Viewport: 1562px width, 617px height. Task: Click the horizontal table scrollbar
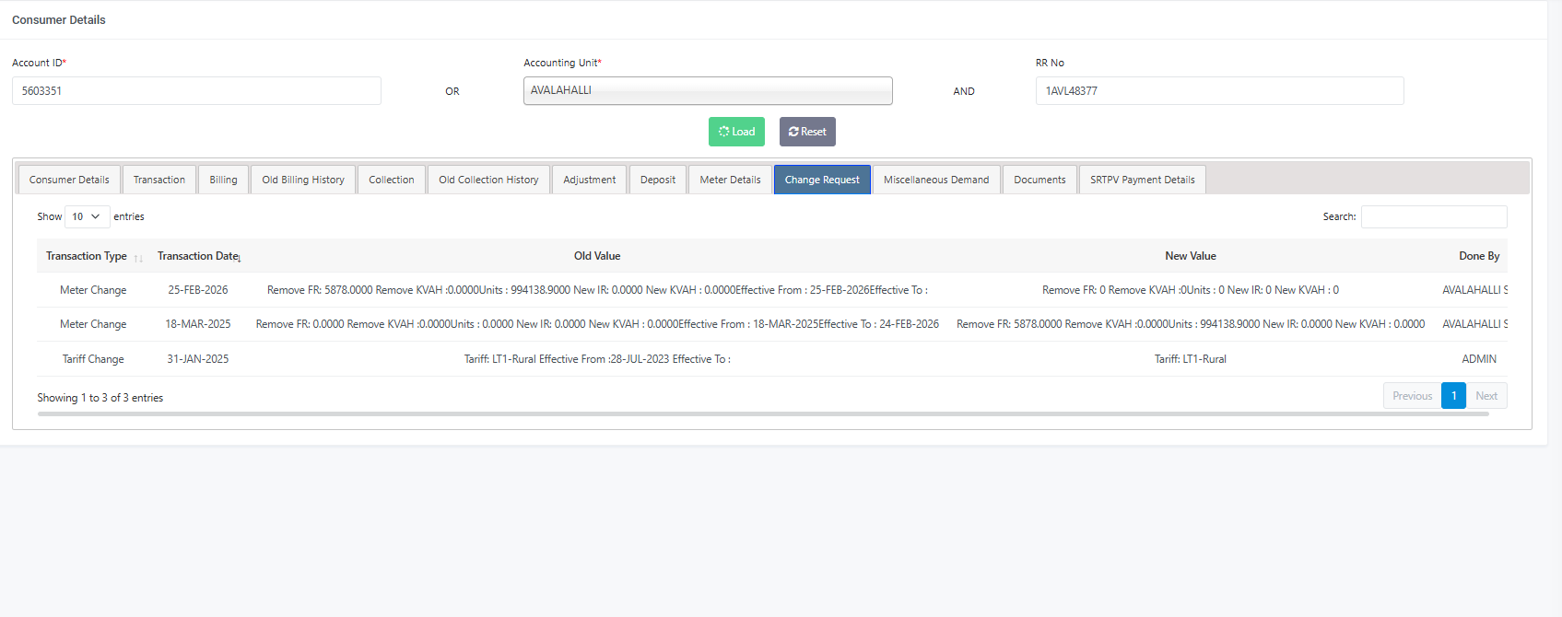763,414
